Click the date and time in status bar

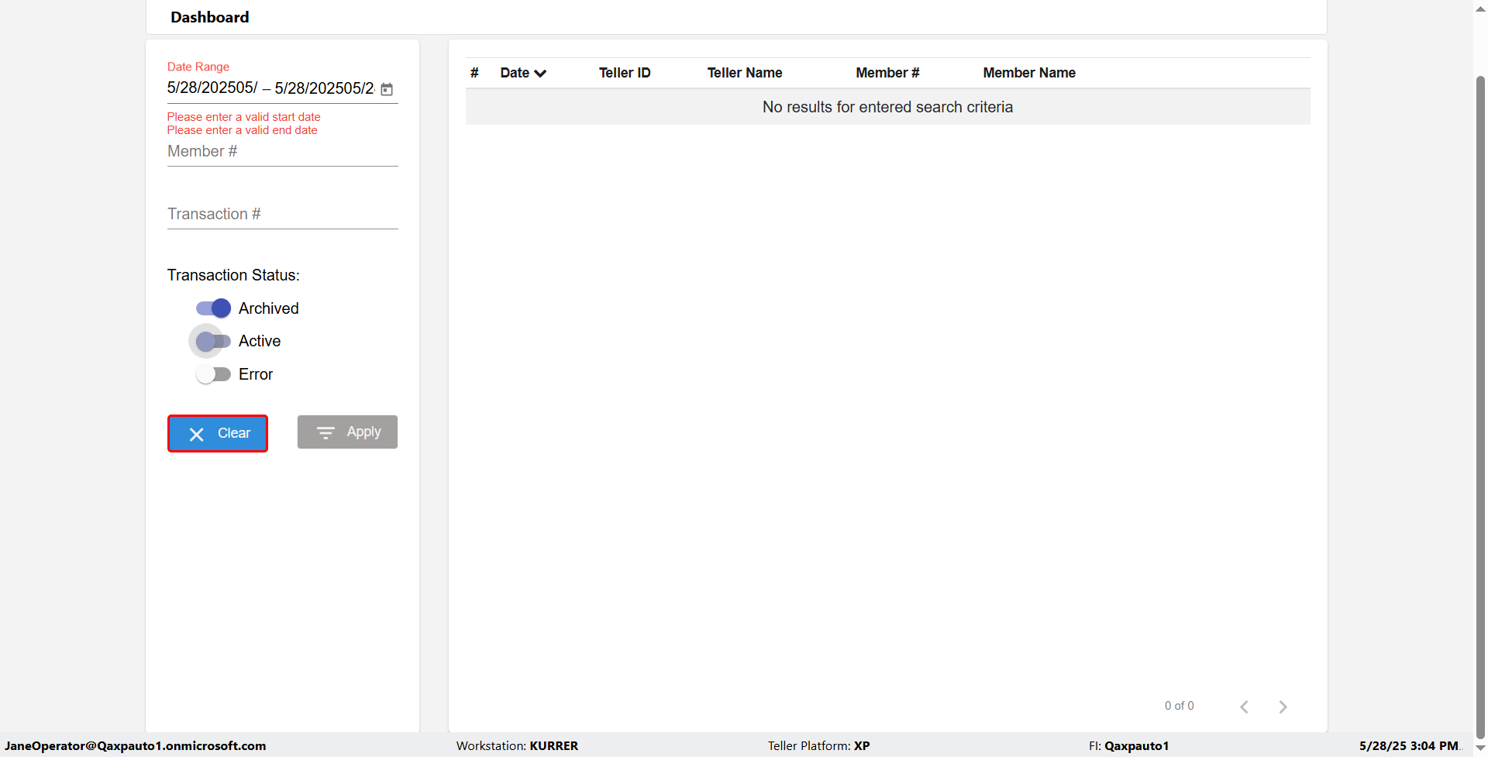click(x=1409, y=745)
